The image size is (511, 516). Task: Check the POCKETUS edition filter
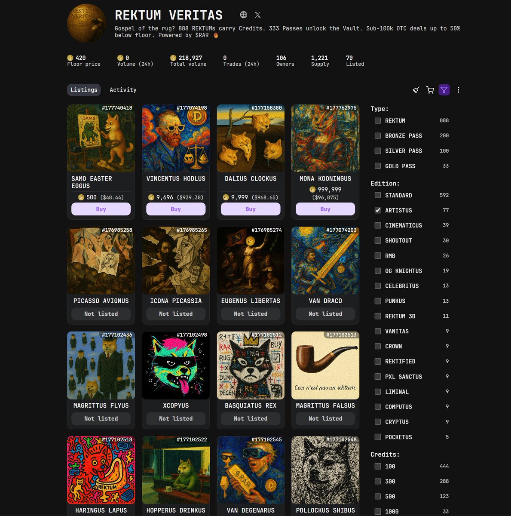(x=378, y=437)
